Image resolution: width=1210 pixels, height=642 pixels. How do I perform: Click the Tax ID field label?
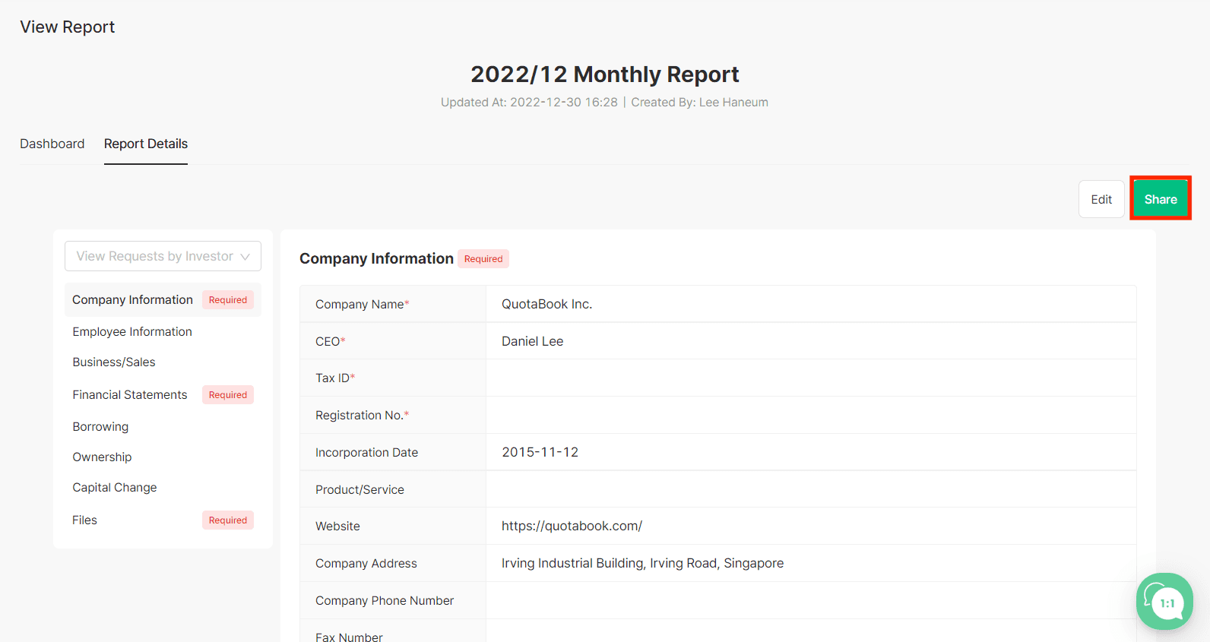(x=335, y=378)
